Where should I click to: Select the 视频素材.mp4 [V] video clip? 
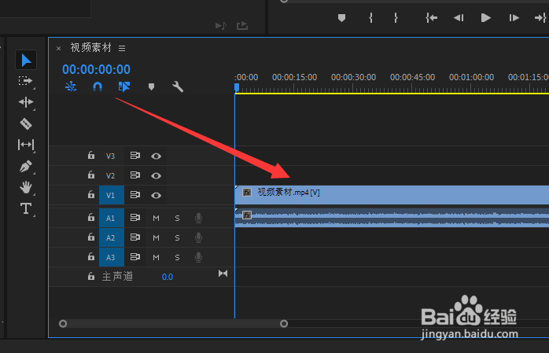tap(392, 195)
